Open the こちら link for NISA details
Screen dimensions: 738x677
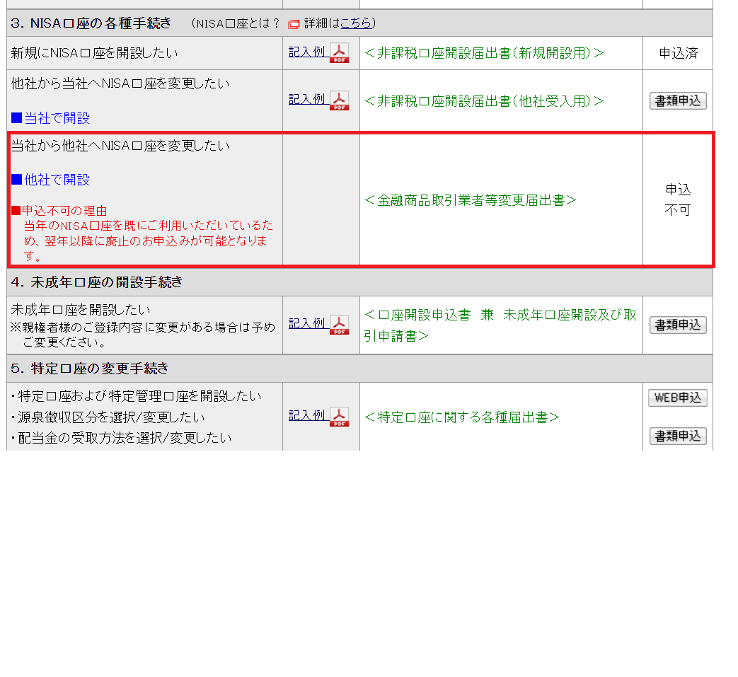(355, 23)
